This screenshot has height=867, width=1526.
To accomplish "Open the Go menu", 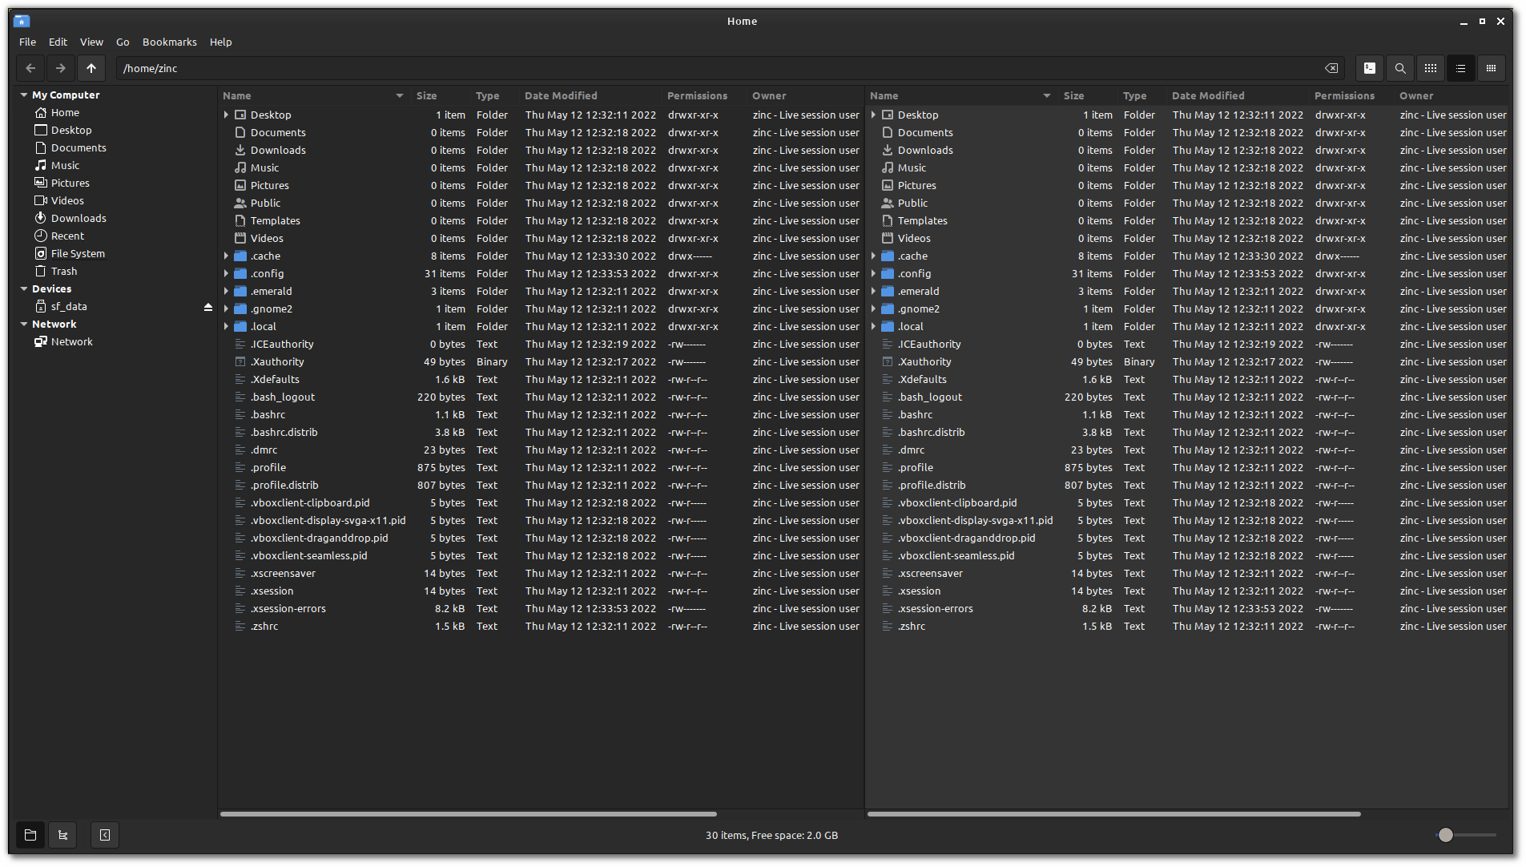I will click(x=123, y=42).
